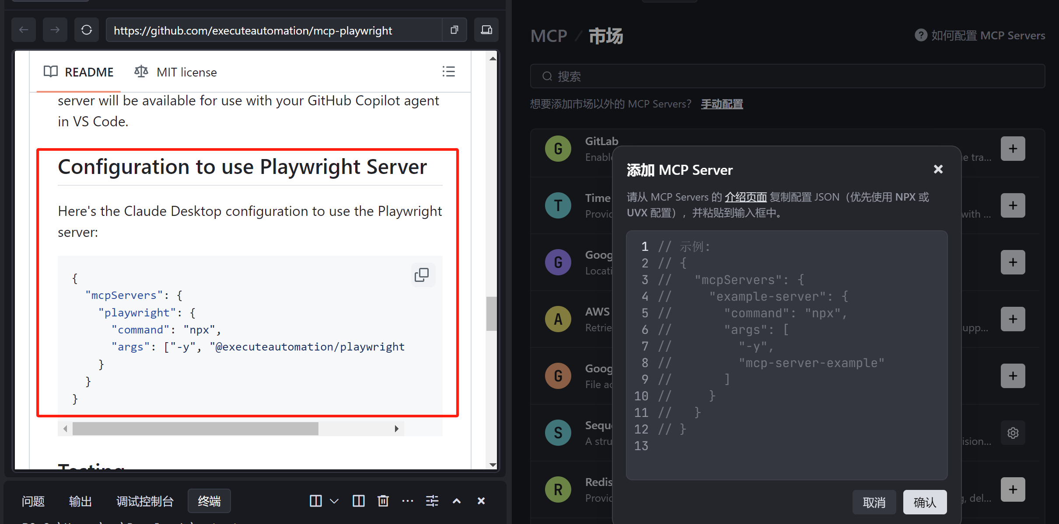
Task: Open the README outline list icon
Action: [448, 72]
